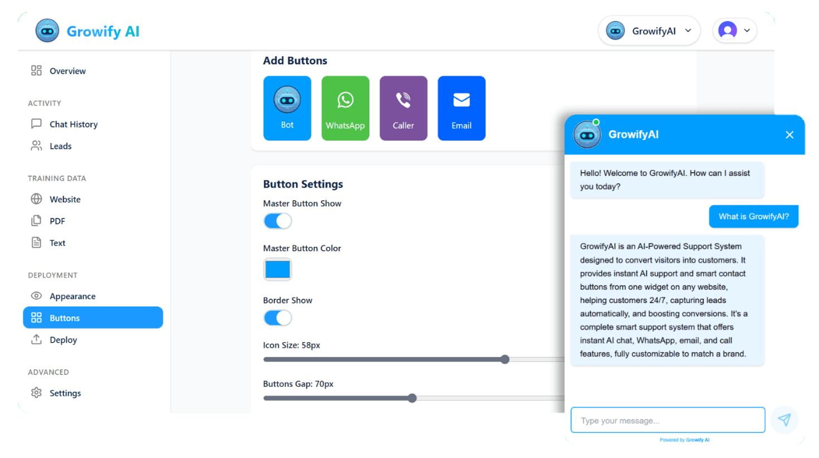The width and height of the screenshot is (819, 458).
Task: Open the GrowifyAI workspace dropdown
Action: tap(649, 31)
